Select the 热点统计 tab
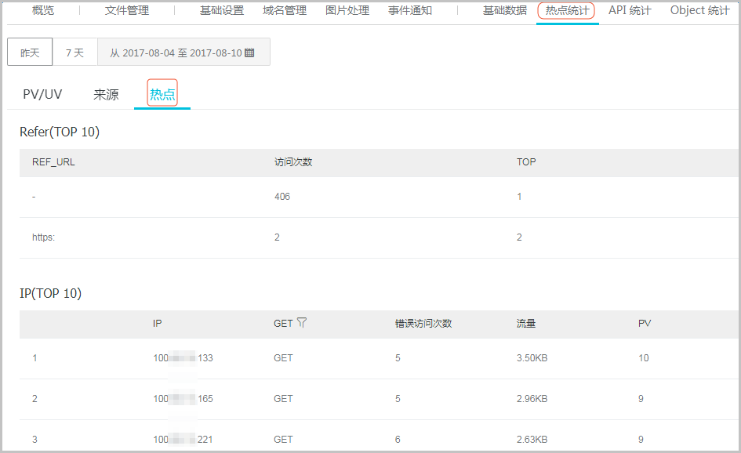This screenshot has width=741, height=453. click(567, 10)
